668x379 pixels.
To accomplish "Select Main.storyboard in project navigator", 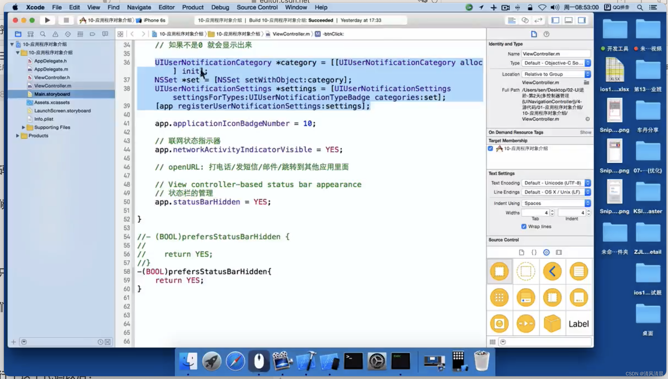I will tap(52, 94).
